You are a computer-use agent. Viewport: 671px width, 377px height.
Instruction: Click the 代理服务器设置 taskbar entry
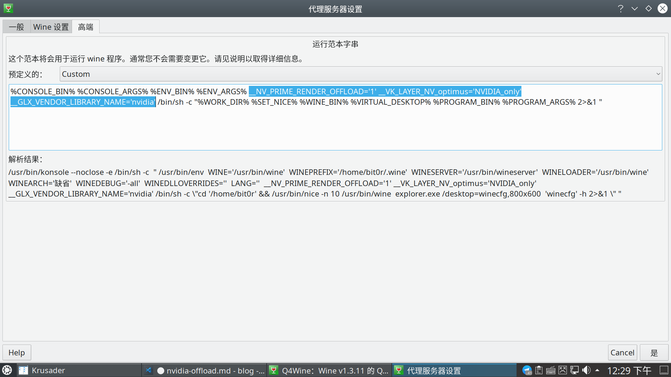(x=454, y=370)
